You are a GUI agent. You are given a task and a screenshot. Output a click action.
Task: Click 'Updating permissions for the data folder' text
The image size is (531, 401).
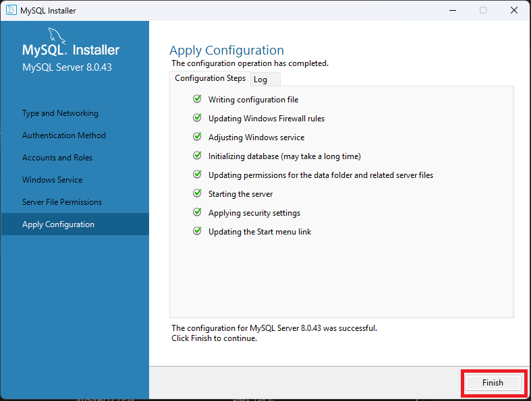coord(320,175)
